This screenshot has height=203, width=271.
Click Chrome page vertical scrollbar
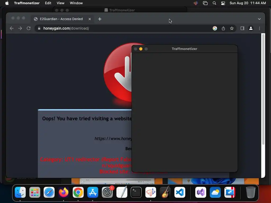263,89
